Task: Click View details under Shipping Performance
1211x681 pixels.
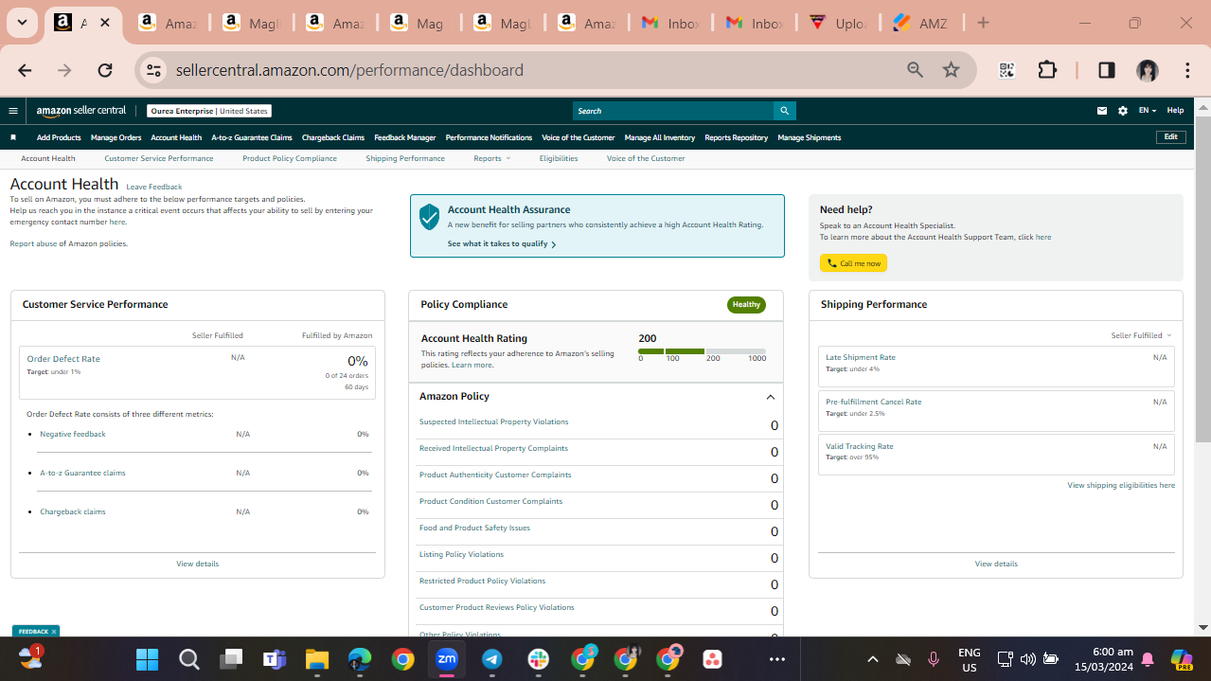Action: tap(996, 564)
